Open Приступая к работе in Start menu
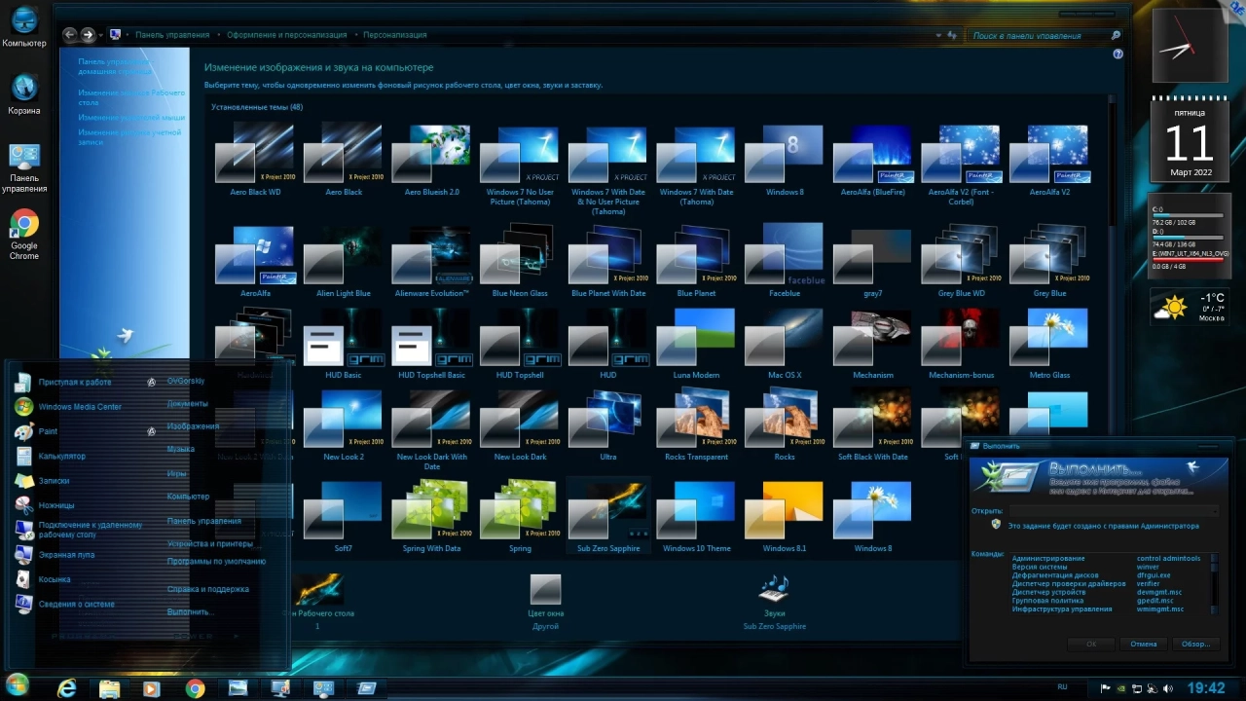 pos(74,383)
